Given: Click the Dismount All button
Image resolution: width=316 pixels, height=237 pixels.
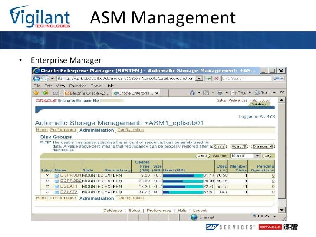Looking at the screenshot, I should pos(263,147).
